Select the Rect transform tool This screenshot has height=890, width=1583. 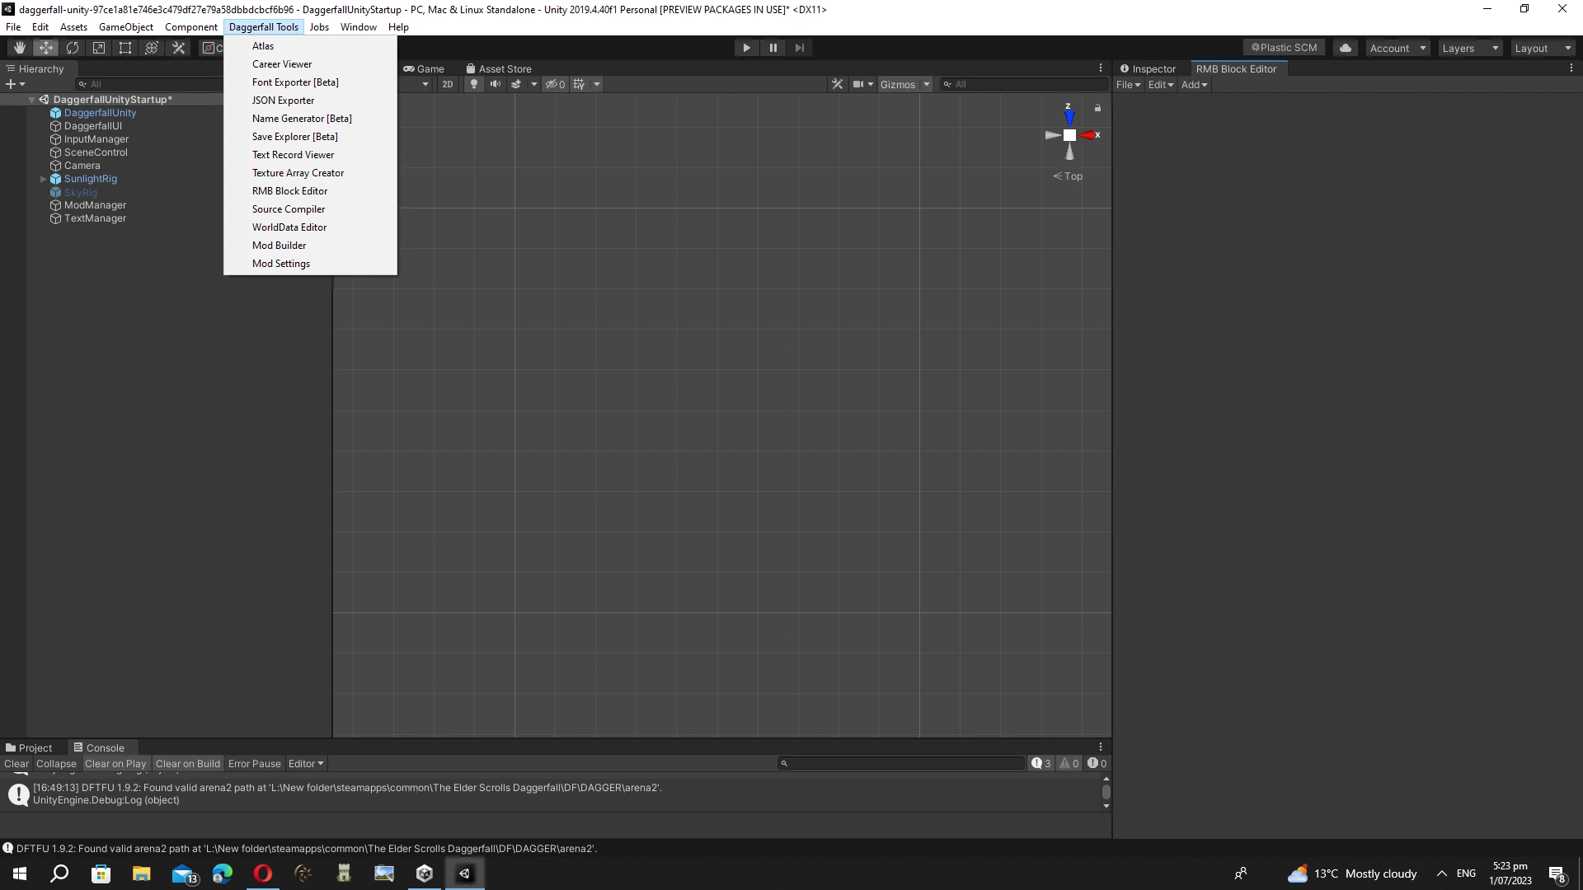(x=125, y=48)
